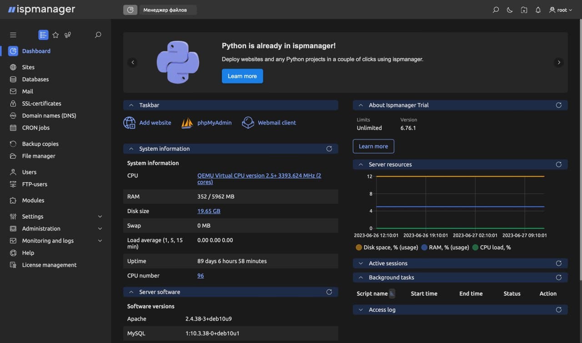The width and height of the screenshot is (582, 343).
Task: Open the Менеджер файлов tab
Action: (x=168, y=10)
